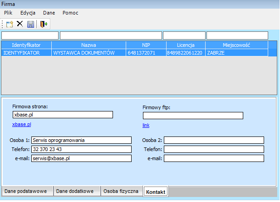Sort by Identyfikator column header
This screenshot has width=280, height=202.
(x=26, y=45)
